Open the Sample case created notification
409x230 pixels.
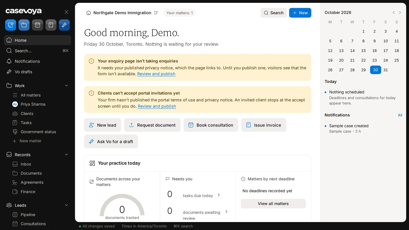pyautogui.click(x=363, y=129)
